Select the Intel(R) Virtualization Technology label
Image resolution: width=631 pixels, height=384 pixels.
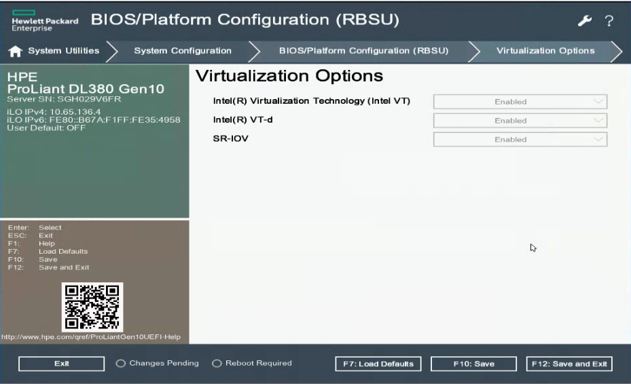(x=312, y=101)
